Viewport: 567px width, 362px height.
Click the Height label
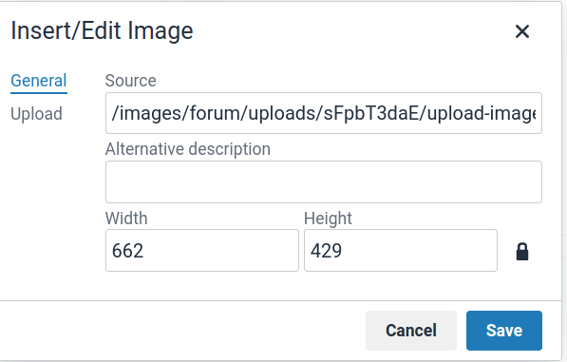[x=328, y=219]
